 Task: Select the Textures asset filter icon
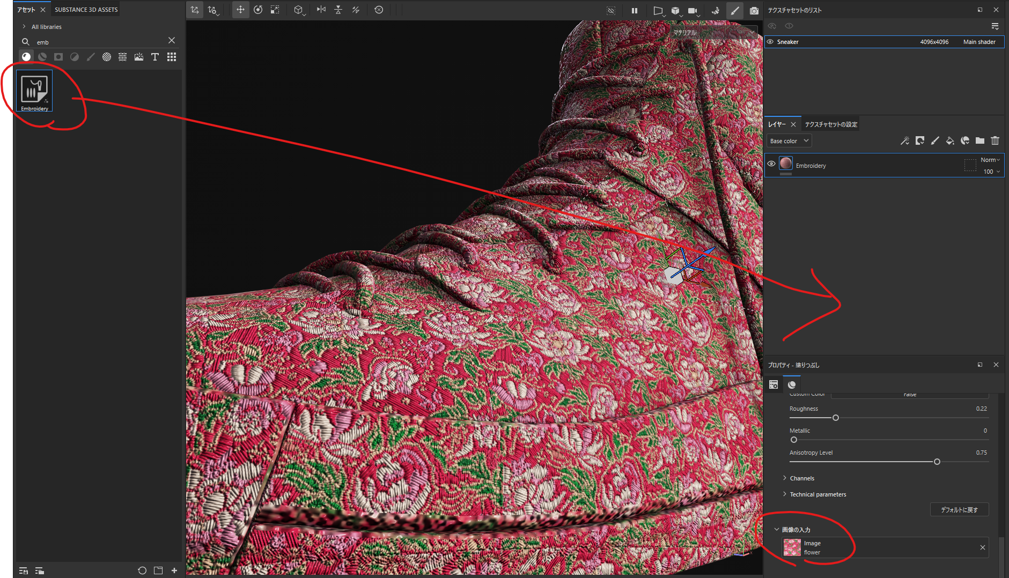point(123,57)
